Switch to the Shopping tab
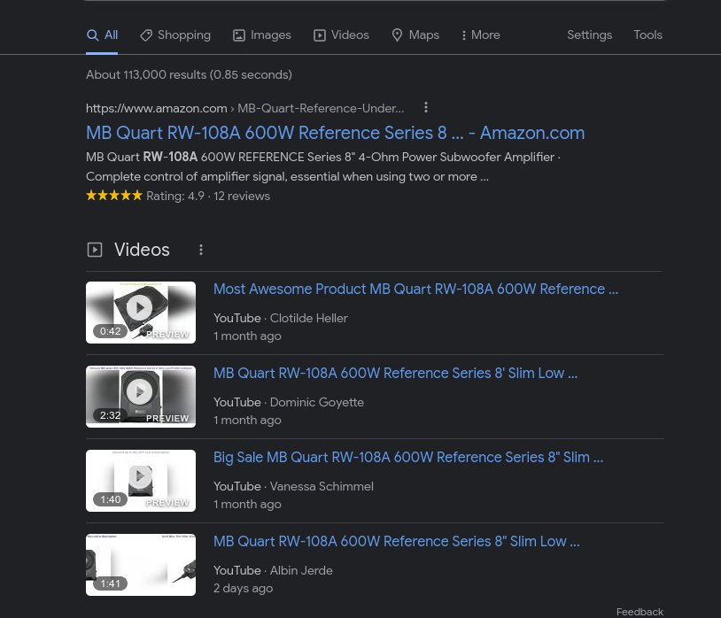 point(175,35)
